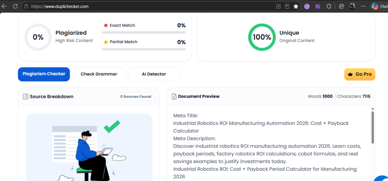Click the 'Document Preview' heading
This screenshot has width=388, height=181.
(199, 97)
